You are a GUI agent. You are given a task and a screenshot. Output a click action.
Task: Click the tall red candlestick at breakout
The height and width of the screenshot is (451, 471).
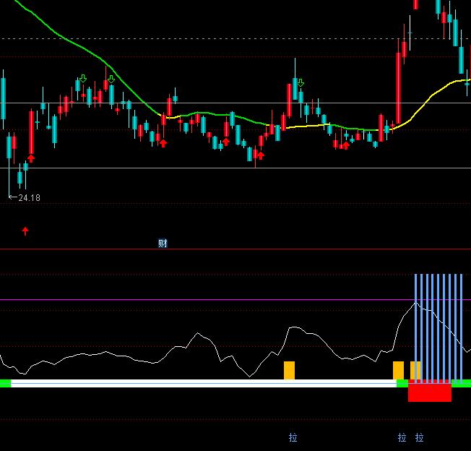pos(398,87)
